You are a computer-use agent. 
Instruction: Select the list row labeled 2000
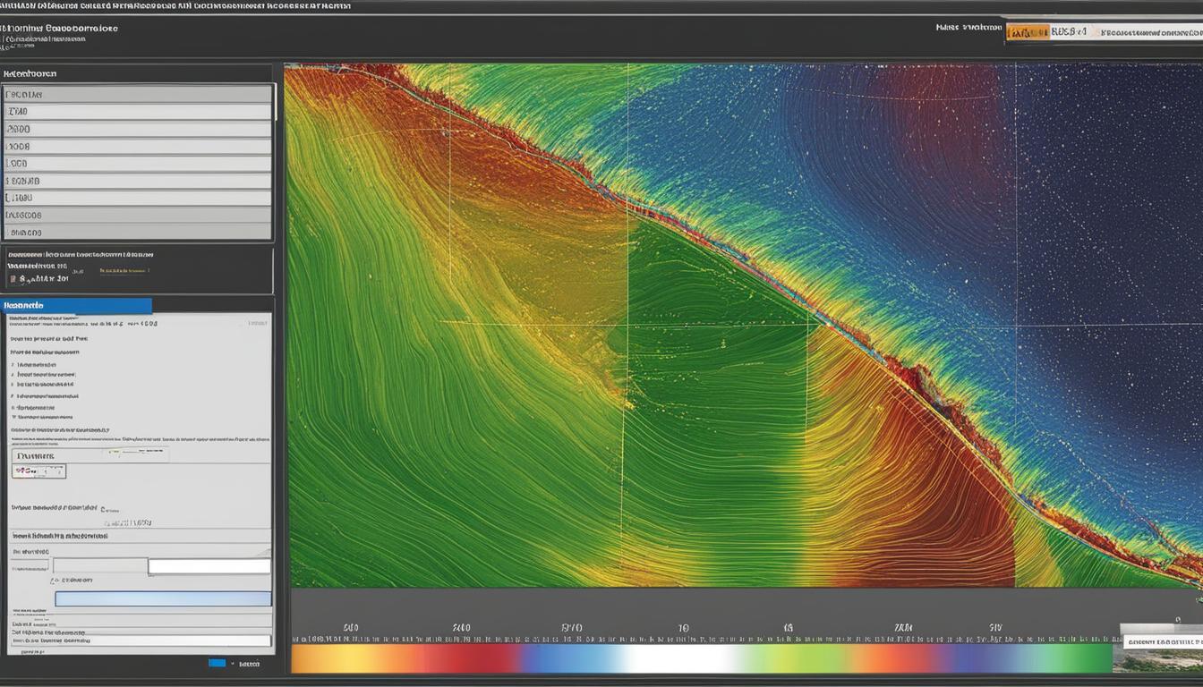138,129
